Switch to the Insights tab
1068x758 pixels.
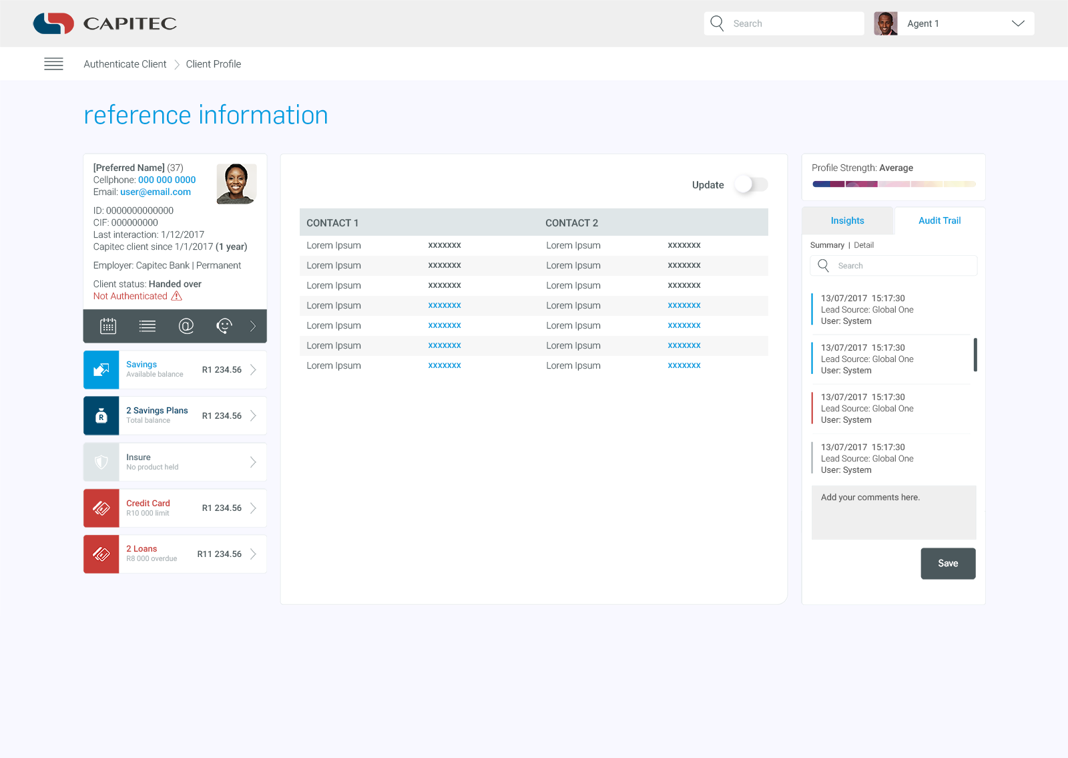tap(847, 220)
